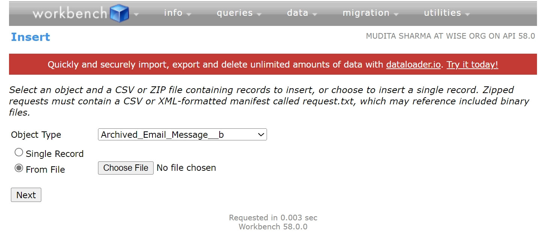Open the Object Type dropdown list
The image size is (540, 250).
(182, 135)
